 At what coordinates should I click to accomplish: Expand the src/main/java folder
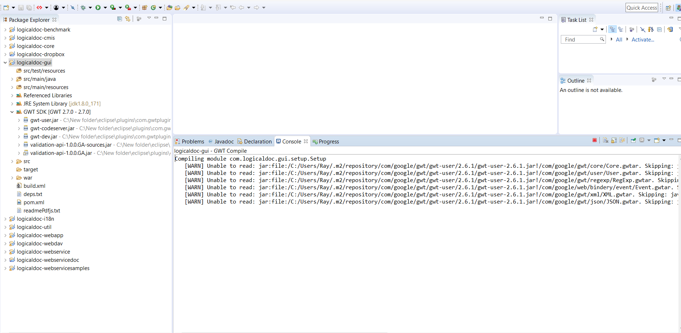click(12, 79)
